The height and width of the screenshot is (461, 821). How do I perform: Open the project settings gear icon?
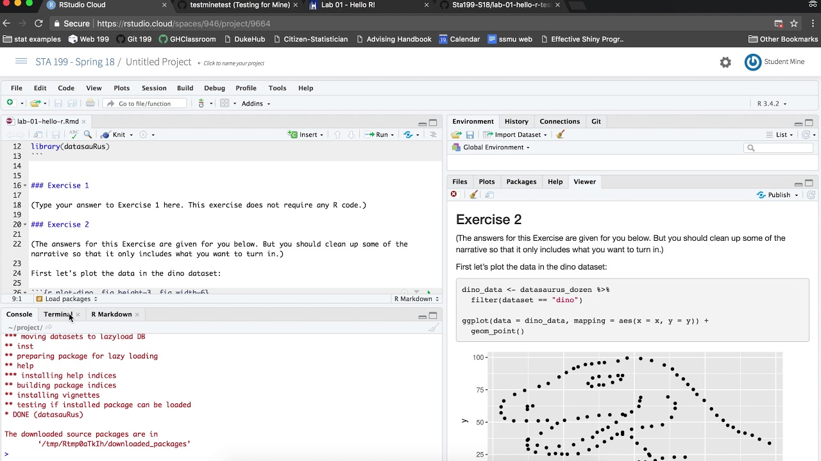point(725,62)
